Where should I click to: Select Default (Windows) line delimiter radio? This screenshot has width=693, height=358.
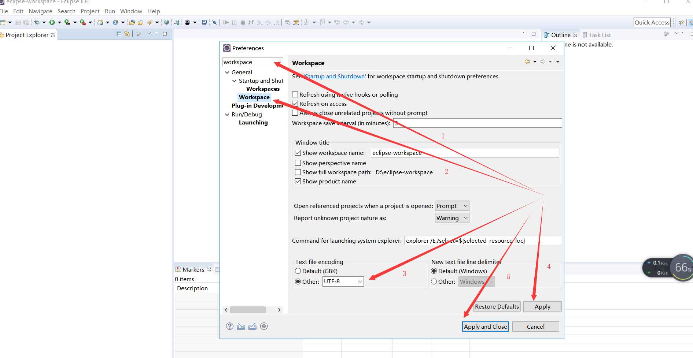pyautogui.click(x=434, y=271)
